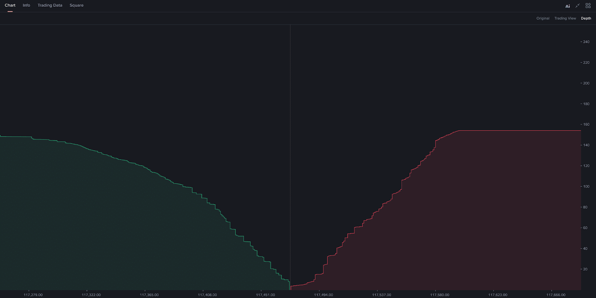Select the Trading Data tab
Screen dimensions: 596x298
pos(50,5)
